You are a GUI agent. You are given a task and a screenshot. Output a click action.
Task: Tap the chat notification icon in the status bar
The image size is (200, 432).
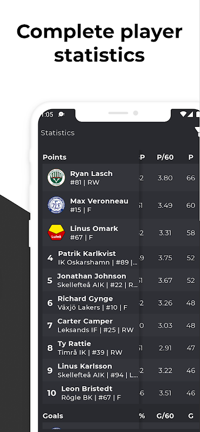pos(61,114)
